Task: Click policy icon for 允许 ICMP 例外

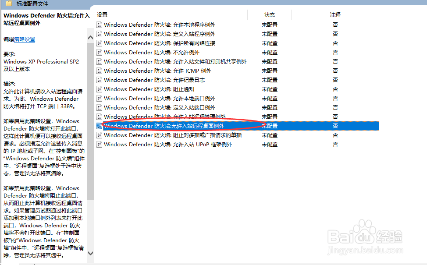Action: 100,71
